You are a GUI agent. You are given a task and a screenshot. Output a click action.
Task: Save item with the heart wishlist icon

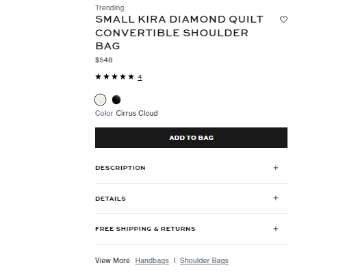pos(283,20)
